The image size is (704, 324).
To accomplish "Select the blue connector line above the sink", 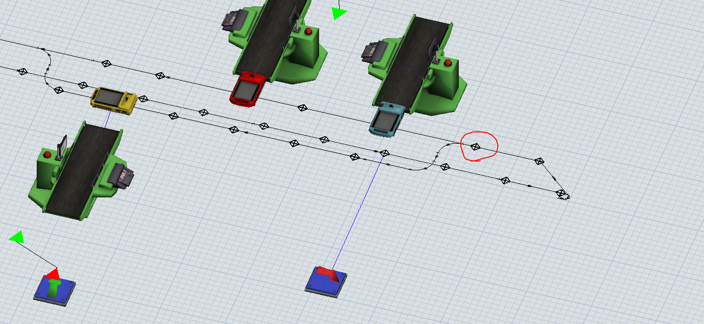I will pyautogui.click(x=357, y=211).
